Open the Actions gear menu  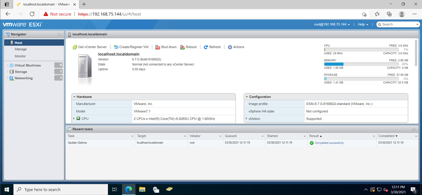tap(236, 47)
